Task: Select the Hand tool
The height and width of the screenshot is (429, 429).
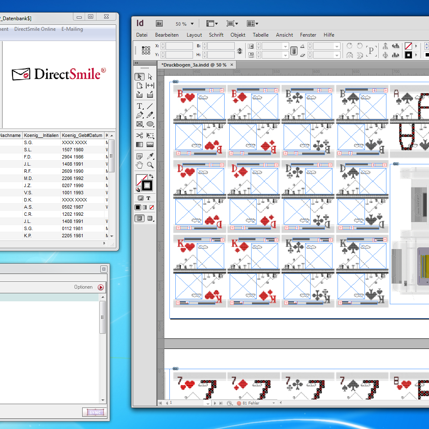Action: coord(139,165)
